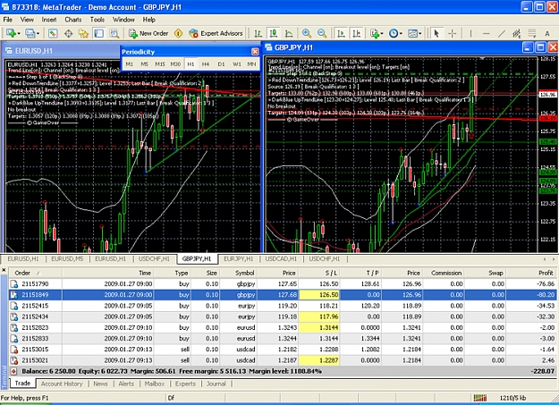Select D1 in Periodicity toolbar
The image size is (559, 405).
point(221,63)
